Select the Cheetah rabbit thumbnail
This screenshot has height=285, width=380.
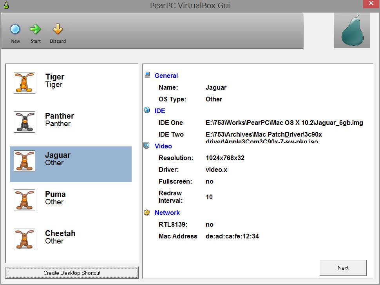[x=24, y=239]
